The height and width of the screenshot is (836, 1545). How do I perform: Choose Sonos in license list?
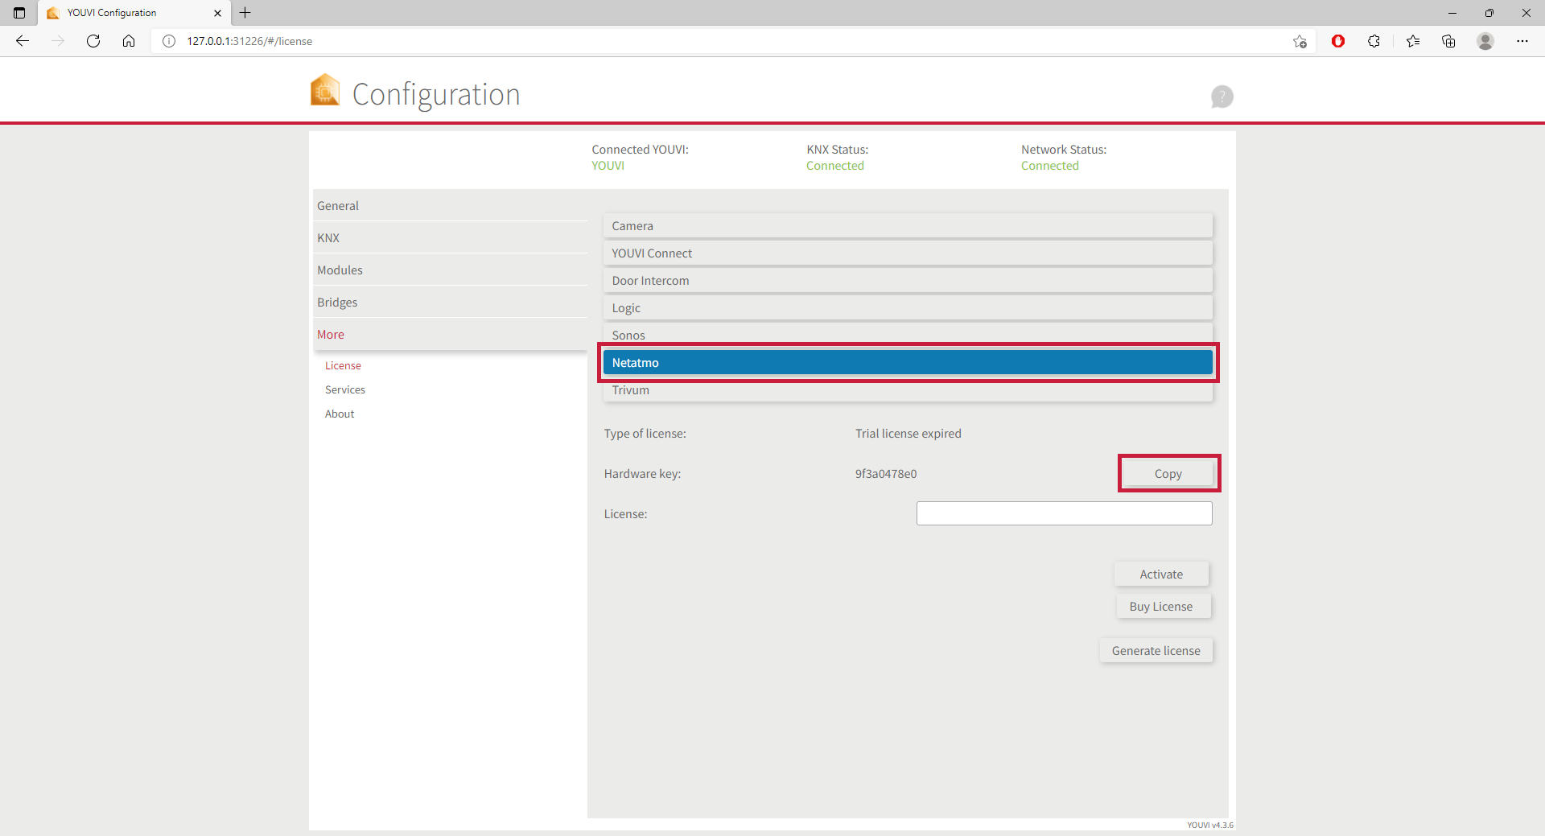pos(908,335)
